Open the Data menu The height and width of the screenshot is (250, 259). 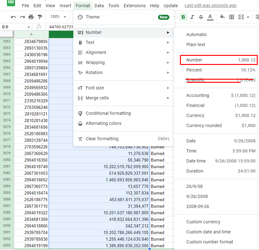(99, 5)
